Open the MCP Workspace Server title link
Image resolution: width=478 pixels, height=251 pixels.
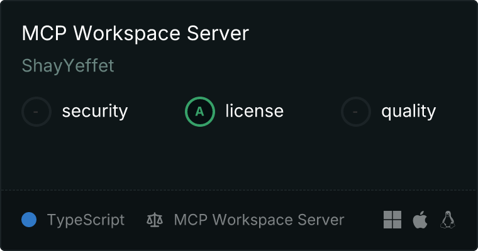click(x=135, y=34)
